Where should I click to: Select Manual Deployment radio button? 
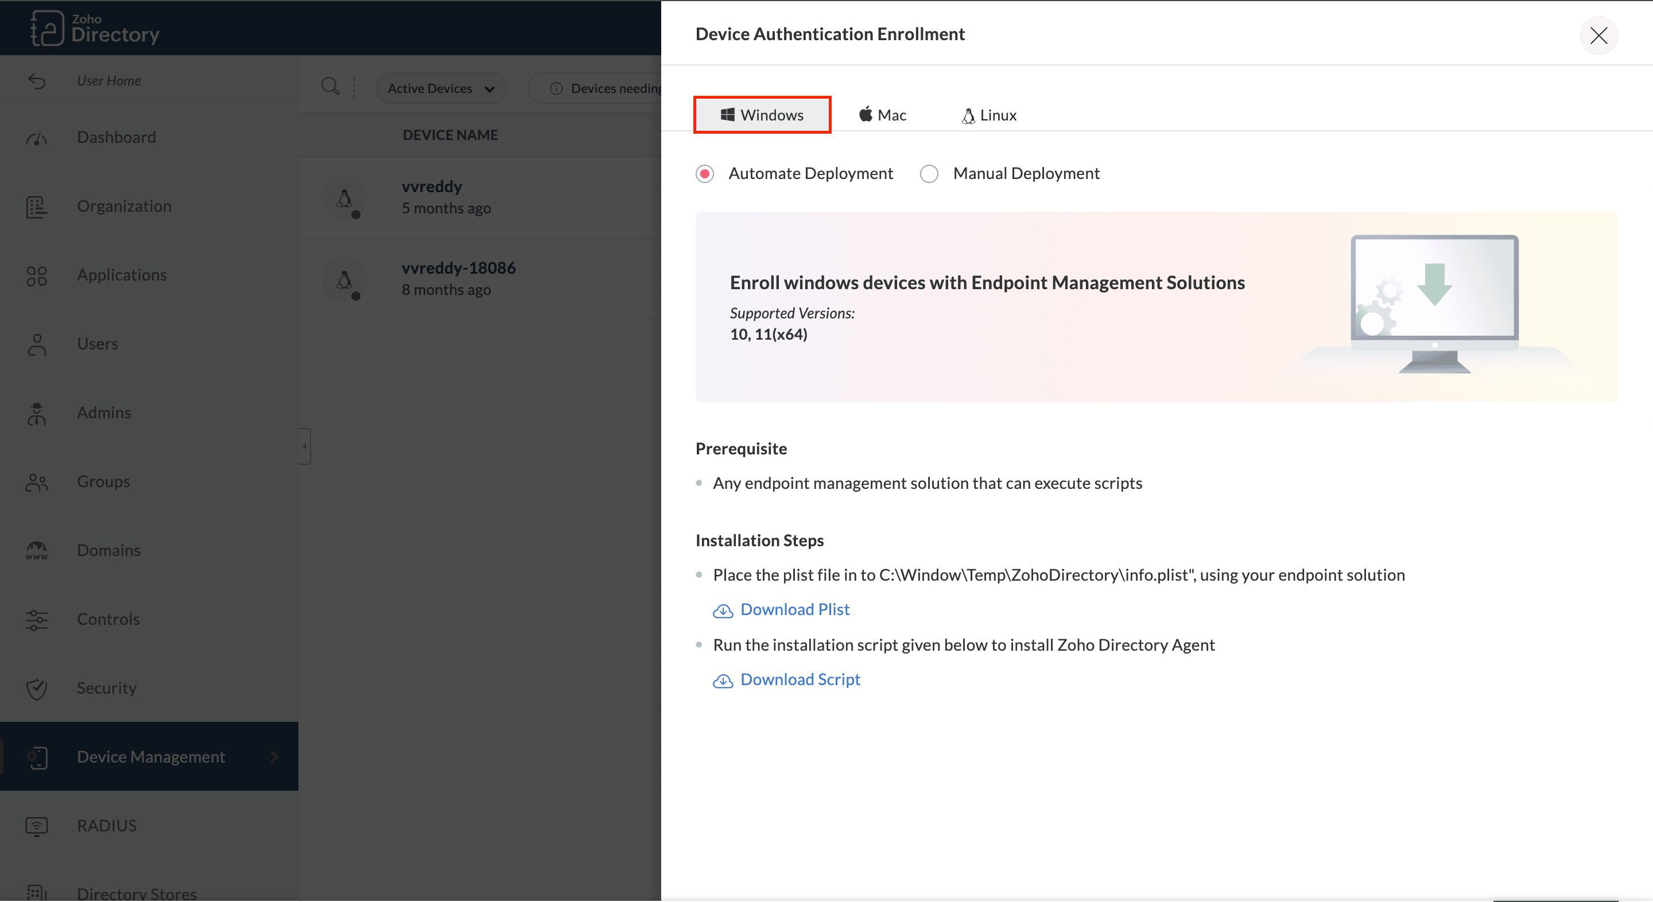(929, 174)
